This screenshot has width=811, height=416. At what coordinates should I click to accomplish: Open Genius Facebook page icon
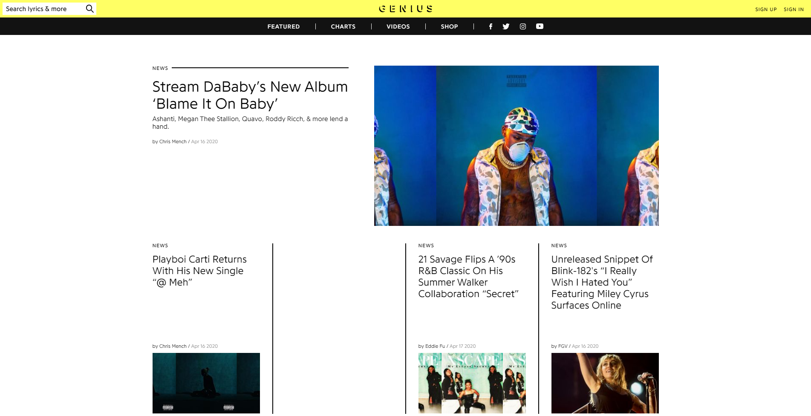491,26
